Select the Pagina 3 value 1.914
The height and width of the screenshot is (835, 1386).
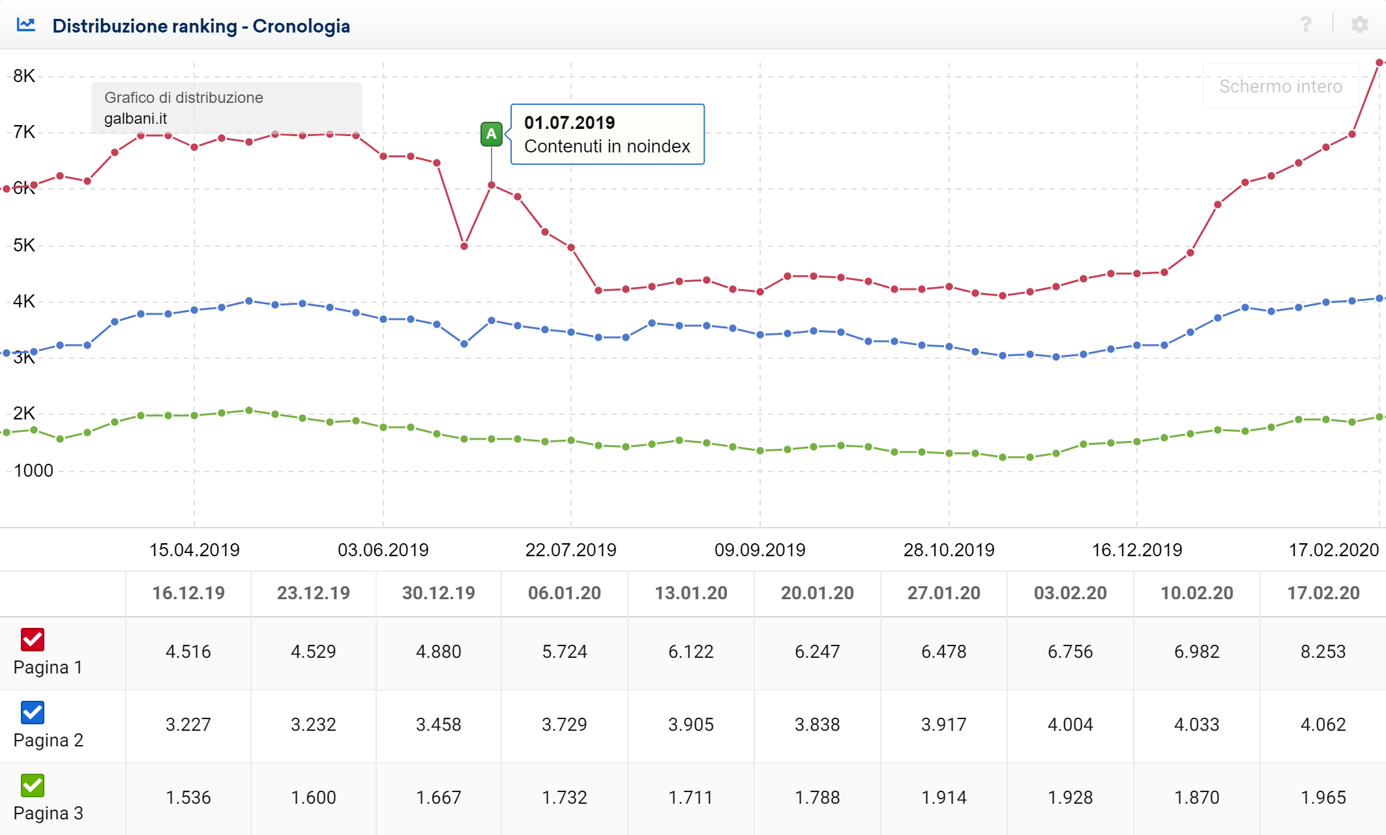(x=944, y=798)
